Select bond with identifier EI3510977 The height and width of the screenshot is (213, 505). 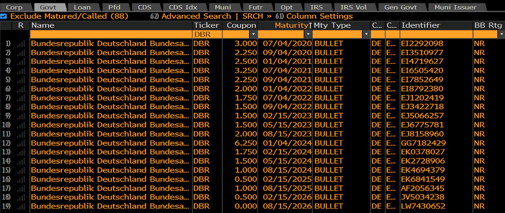coord(422,52)
